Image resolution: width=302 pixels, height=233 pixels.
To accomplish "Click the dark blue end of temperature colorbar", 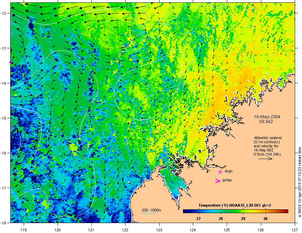I will click(x=185, y=211).
